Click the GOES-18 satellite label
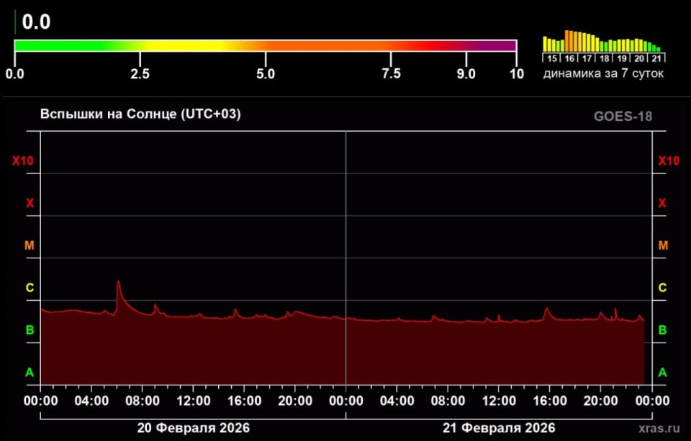 click(x=623, y=117)
